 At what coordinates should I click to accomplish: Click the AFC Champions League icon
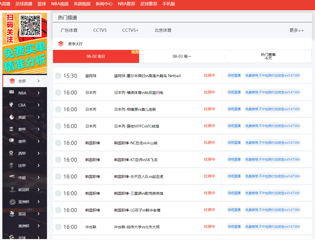12,214
